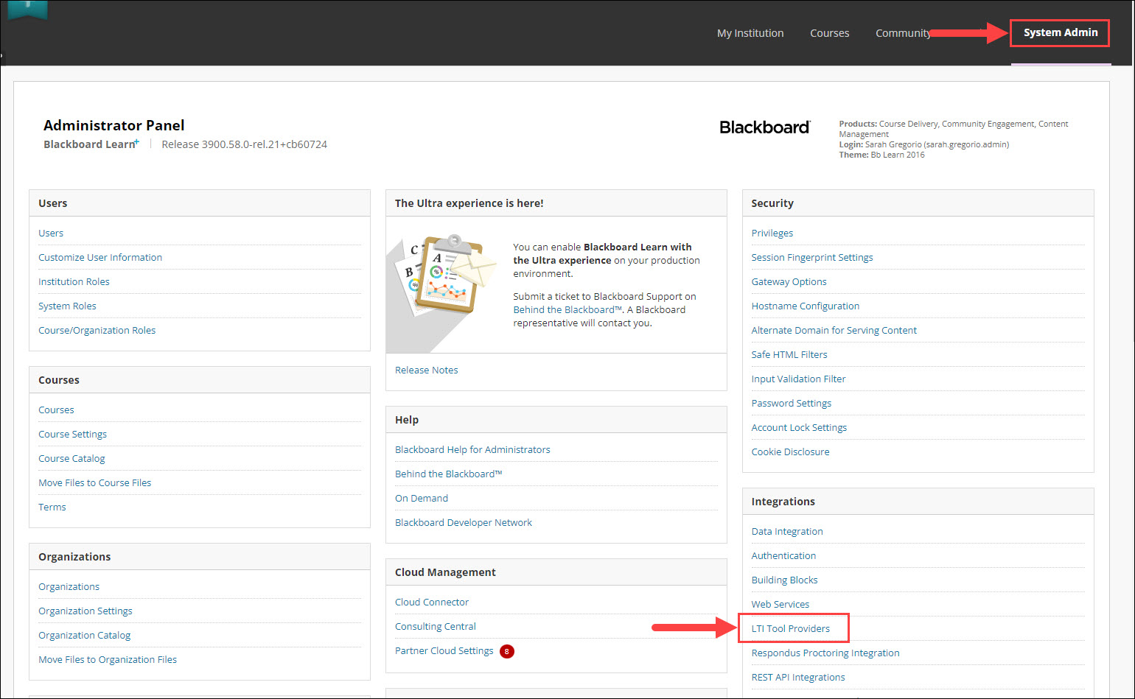
Task: Click the Integrations panel heading
Action: [783, 502]
